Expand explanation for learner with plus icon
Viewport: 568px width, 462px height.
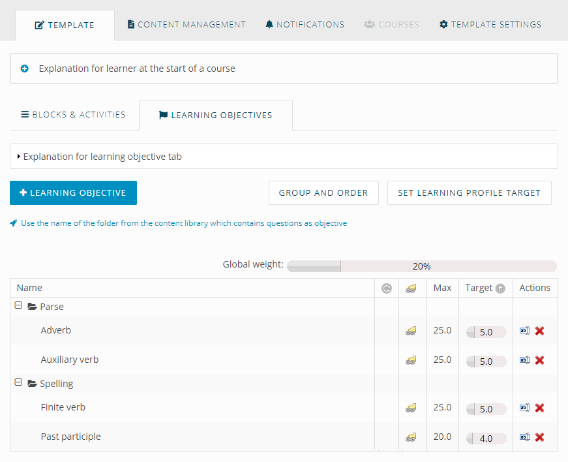click(25, 69)
